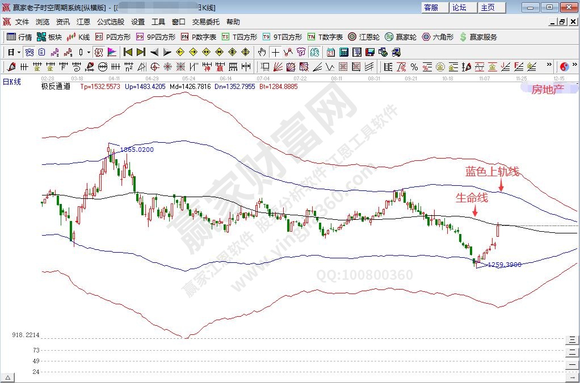The height and width of the screenshot is (383, 580).
Task: Expand the candlestick style dropdown arrow
Action: [88, 52]
